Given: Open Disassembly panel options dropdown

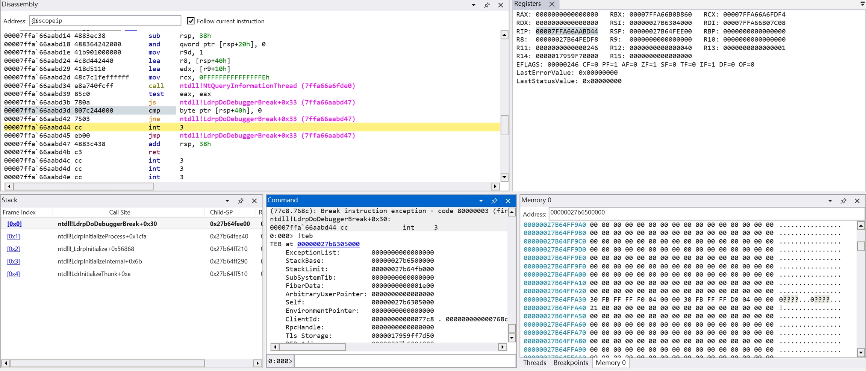Looking at the screenshot, I should pyautogui.click(x=474, y=5).
